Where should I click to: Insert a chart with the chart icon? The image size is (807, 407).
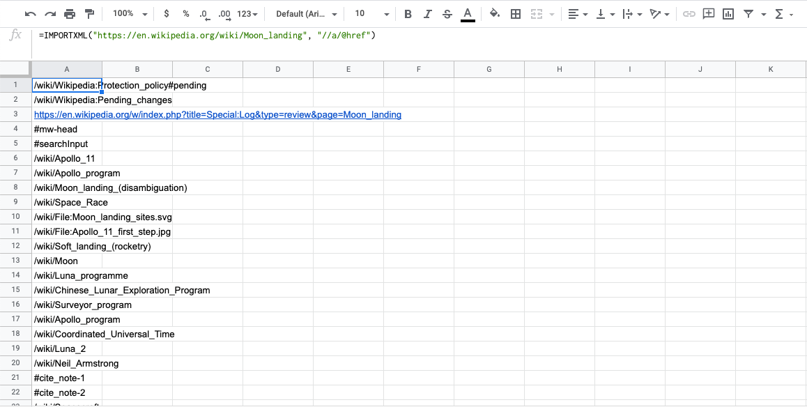(728, 14)
